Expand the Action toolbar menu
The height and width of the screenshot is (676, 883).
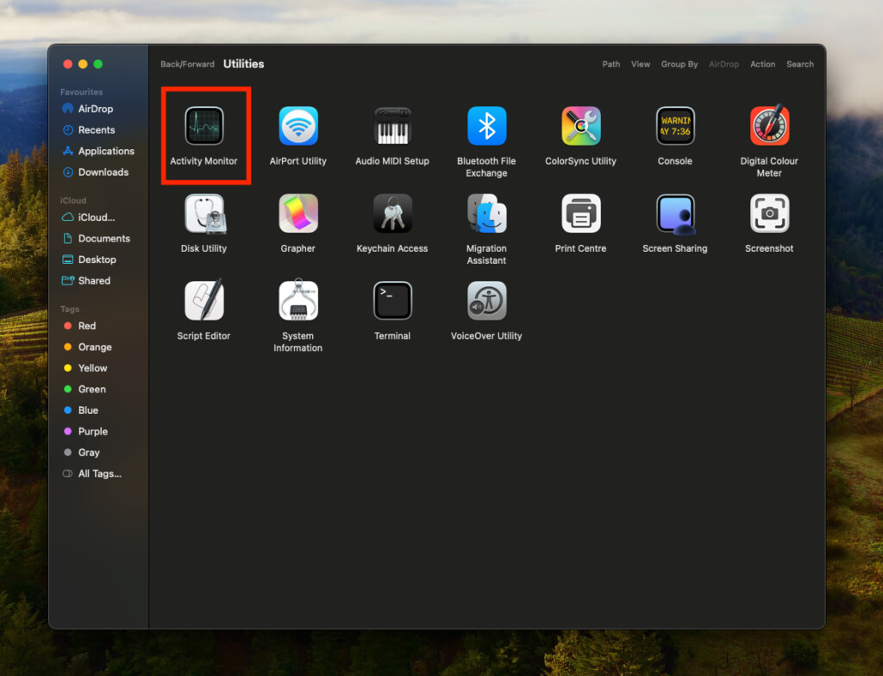tap(762, 65)
